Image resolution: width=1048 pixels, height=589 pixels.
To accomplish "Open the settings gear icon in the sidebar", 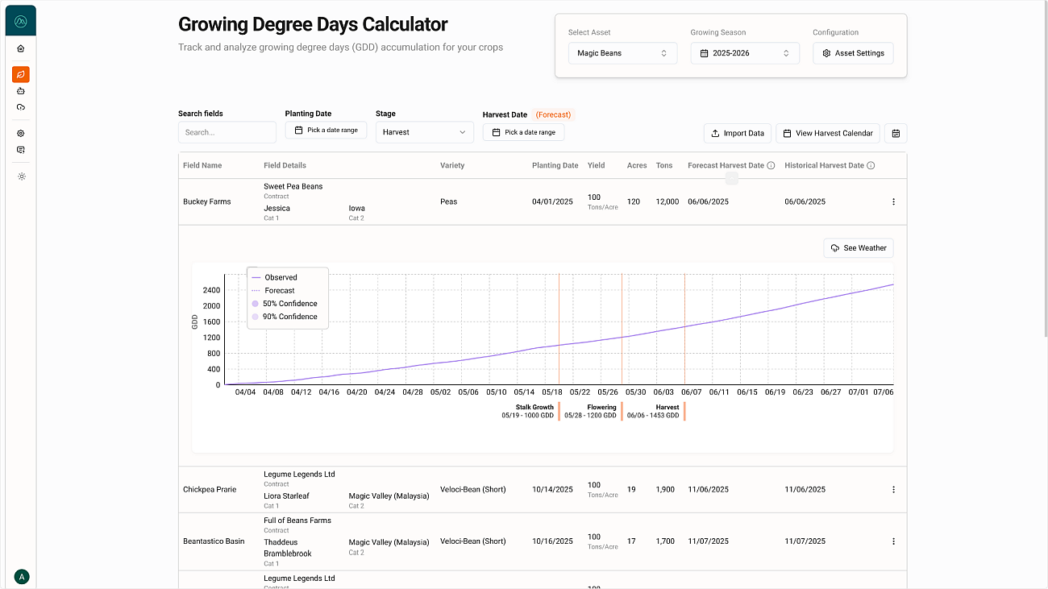I will (21, 133).
